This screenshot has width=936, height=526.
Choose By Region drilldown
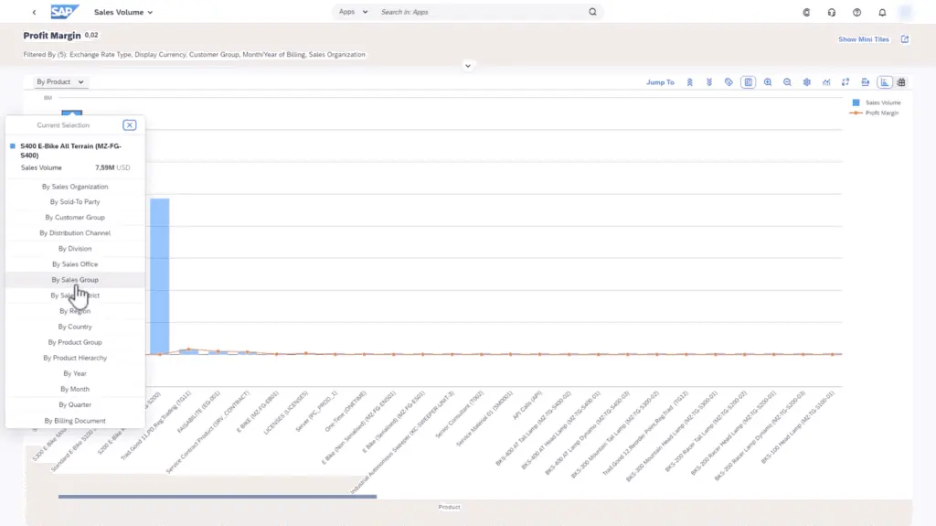click(75, 311)
